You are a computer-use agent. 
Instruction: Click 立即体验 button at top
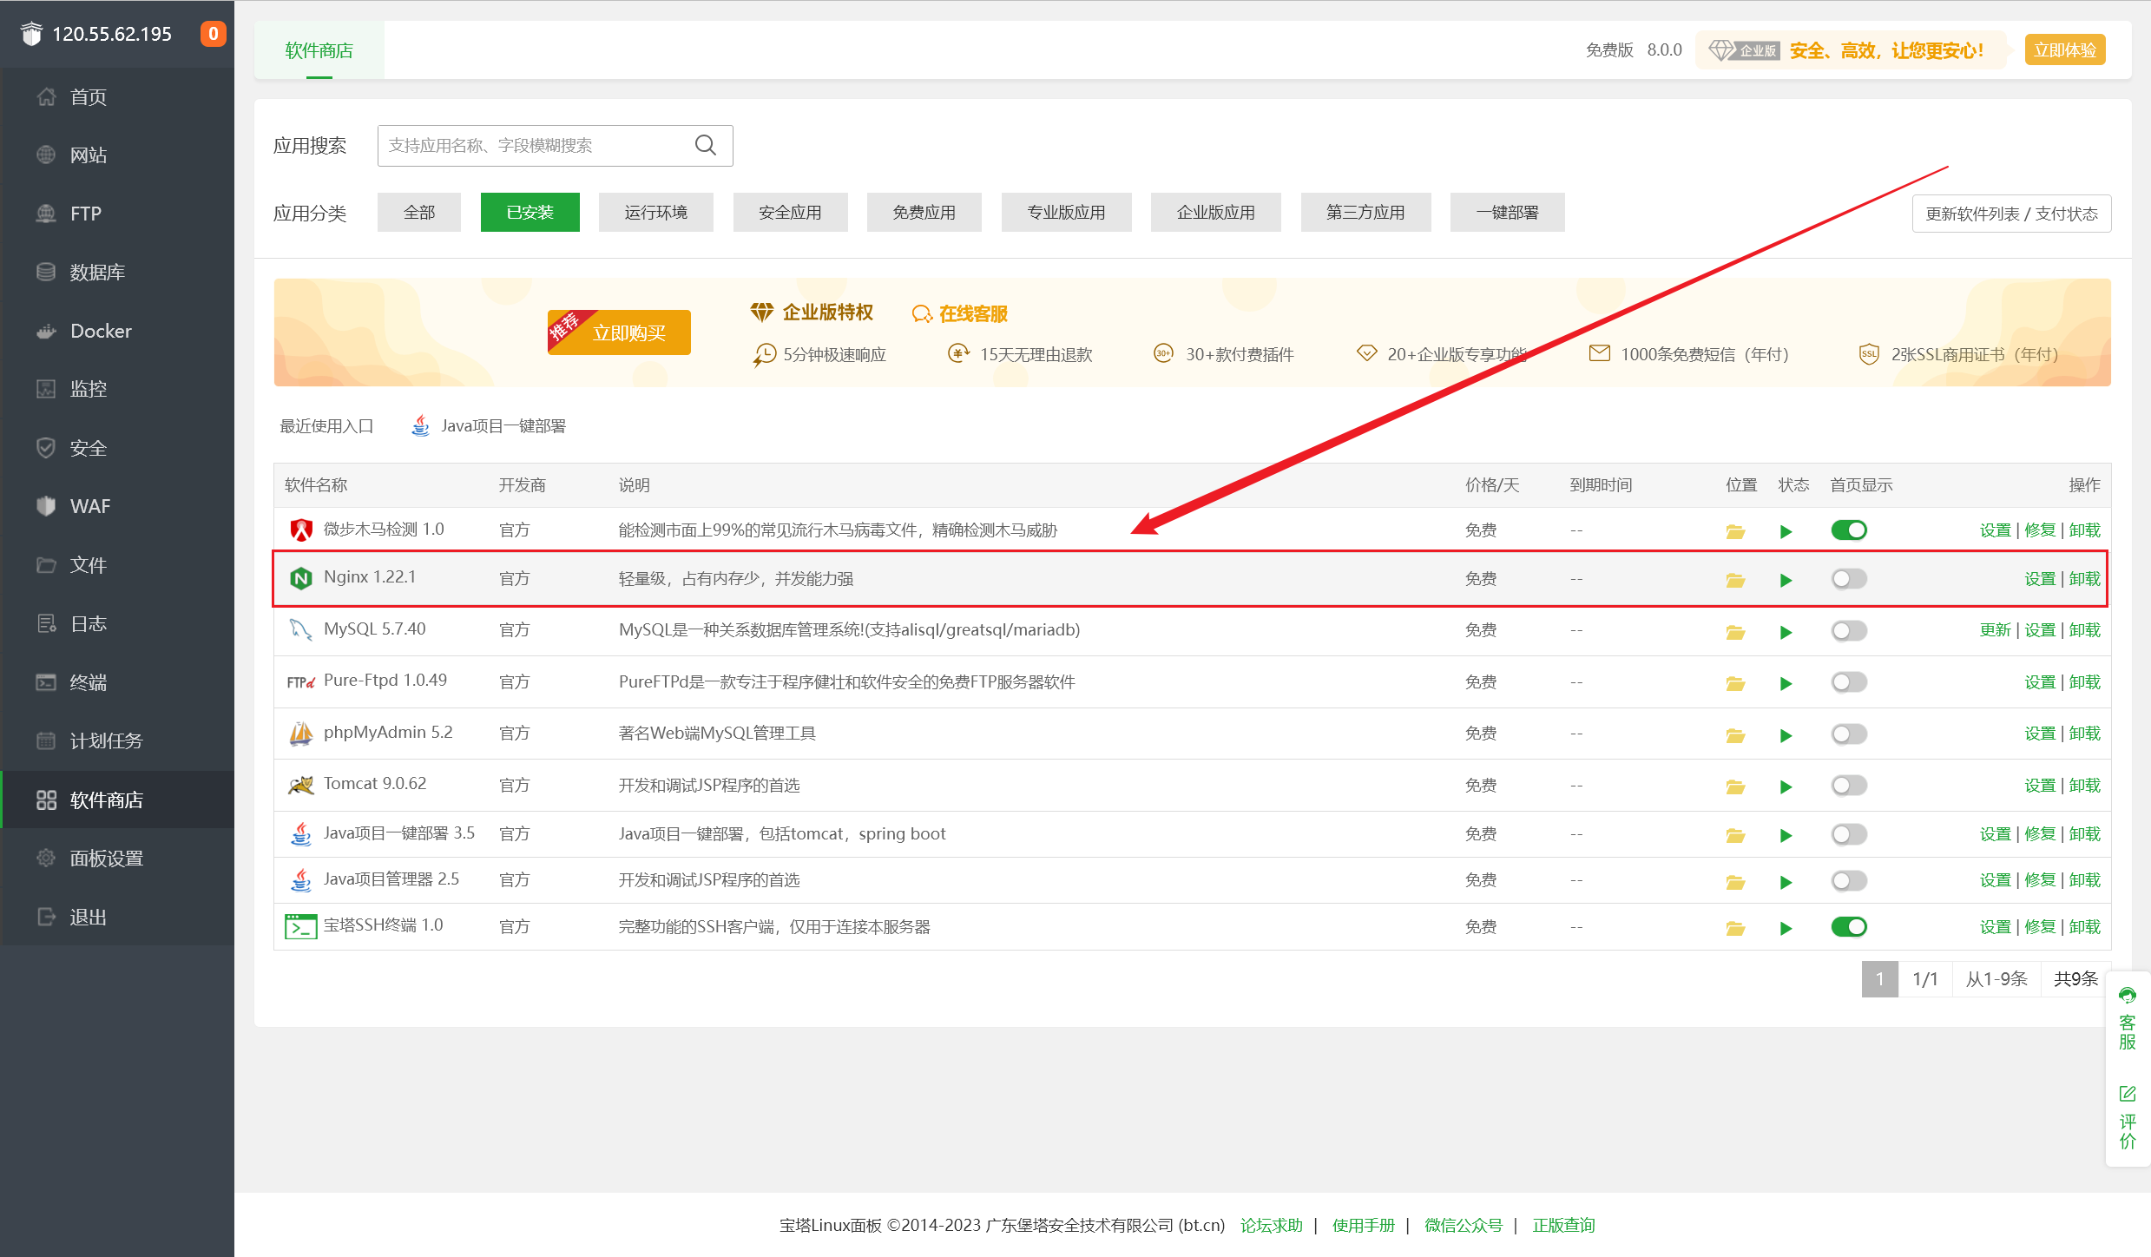[2065, 50]
